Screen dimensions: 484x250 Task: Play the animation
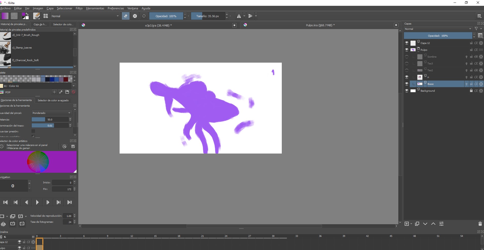37,202
